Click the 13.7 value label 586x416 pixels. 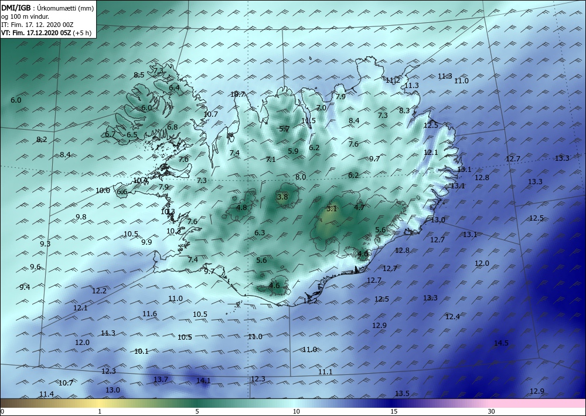click(161, 380)
